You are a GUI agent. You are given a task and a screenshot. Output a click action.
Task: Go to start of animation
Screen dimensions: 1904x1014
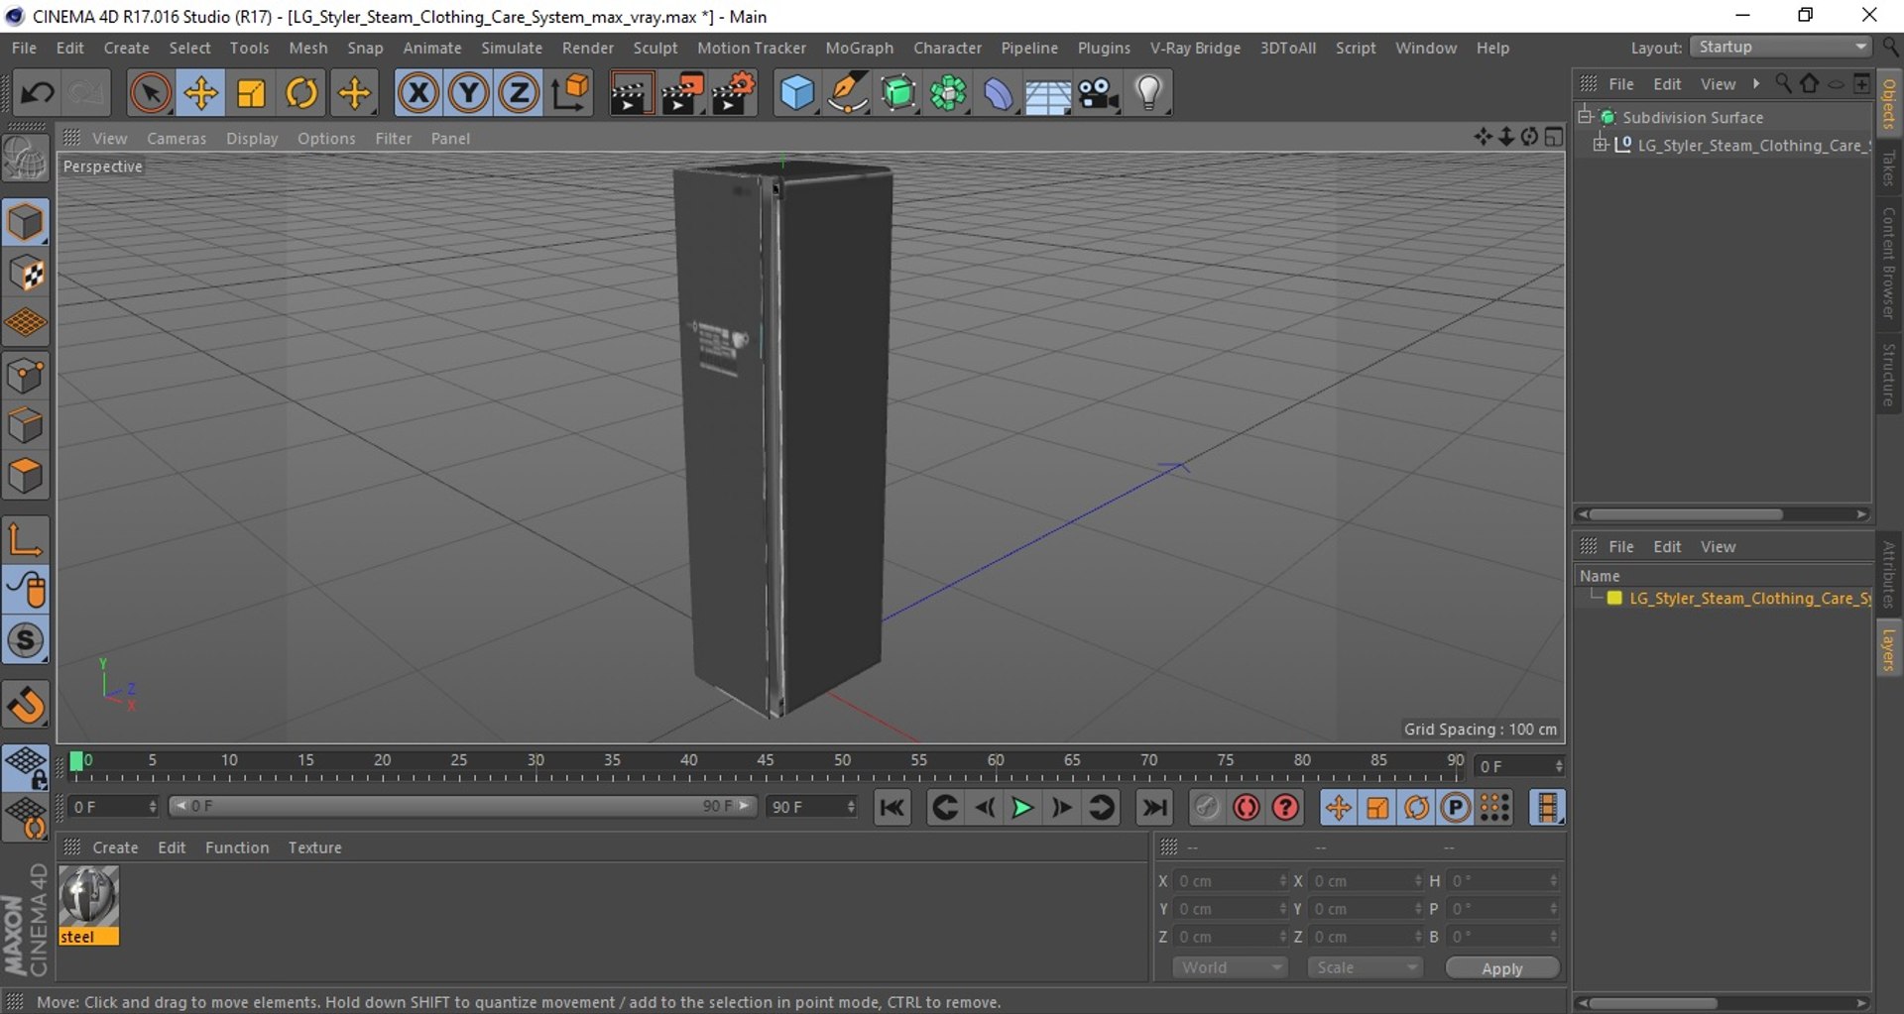click(892, 808)
